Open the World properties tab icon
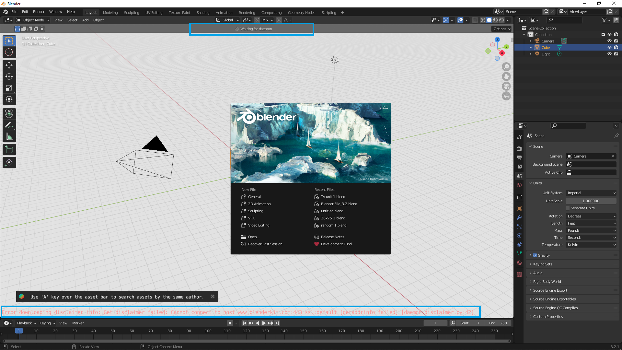 (x=519, y=185)
